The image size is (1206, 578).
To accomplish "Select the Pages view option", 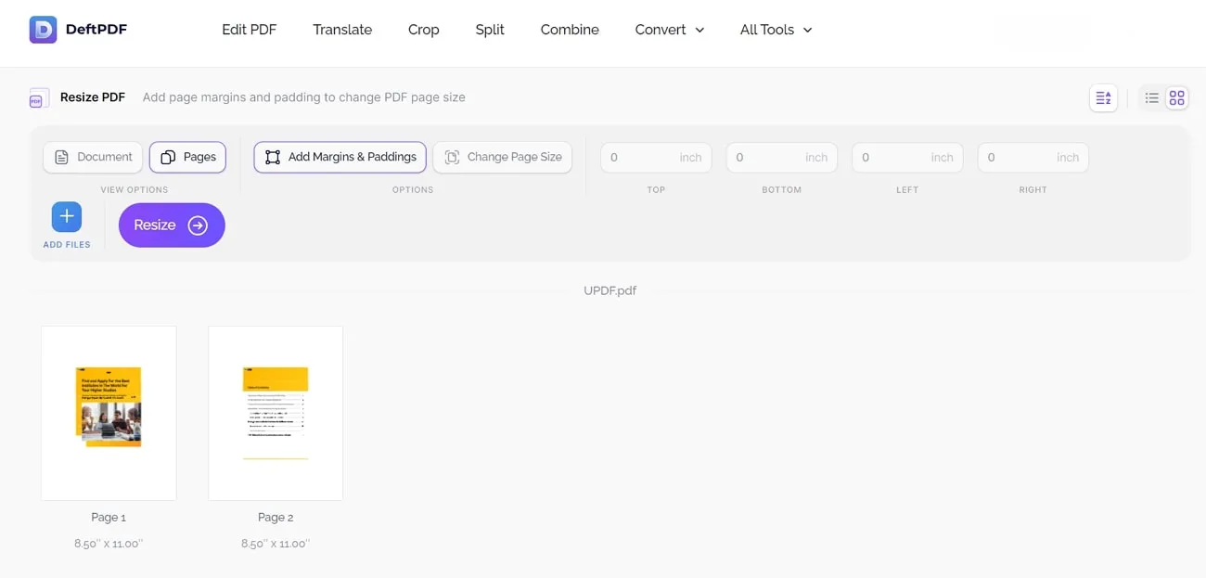I will [187, 157].
